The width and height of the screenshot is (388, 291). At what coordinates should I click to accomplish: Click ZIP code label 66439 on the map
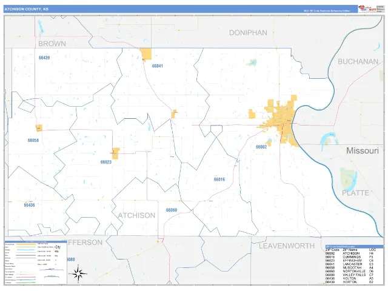pyautogui.click(x=44, y=58)
